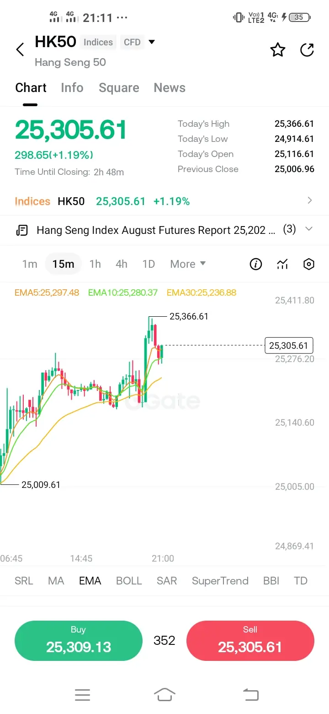Tap the EMA30:25,236.88 legend

point(202,292)
